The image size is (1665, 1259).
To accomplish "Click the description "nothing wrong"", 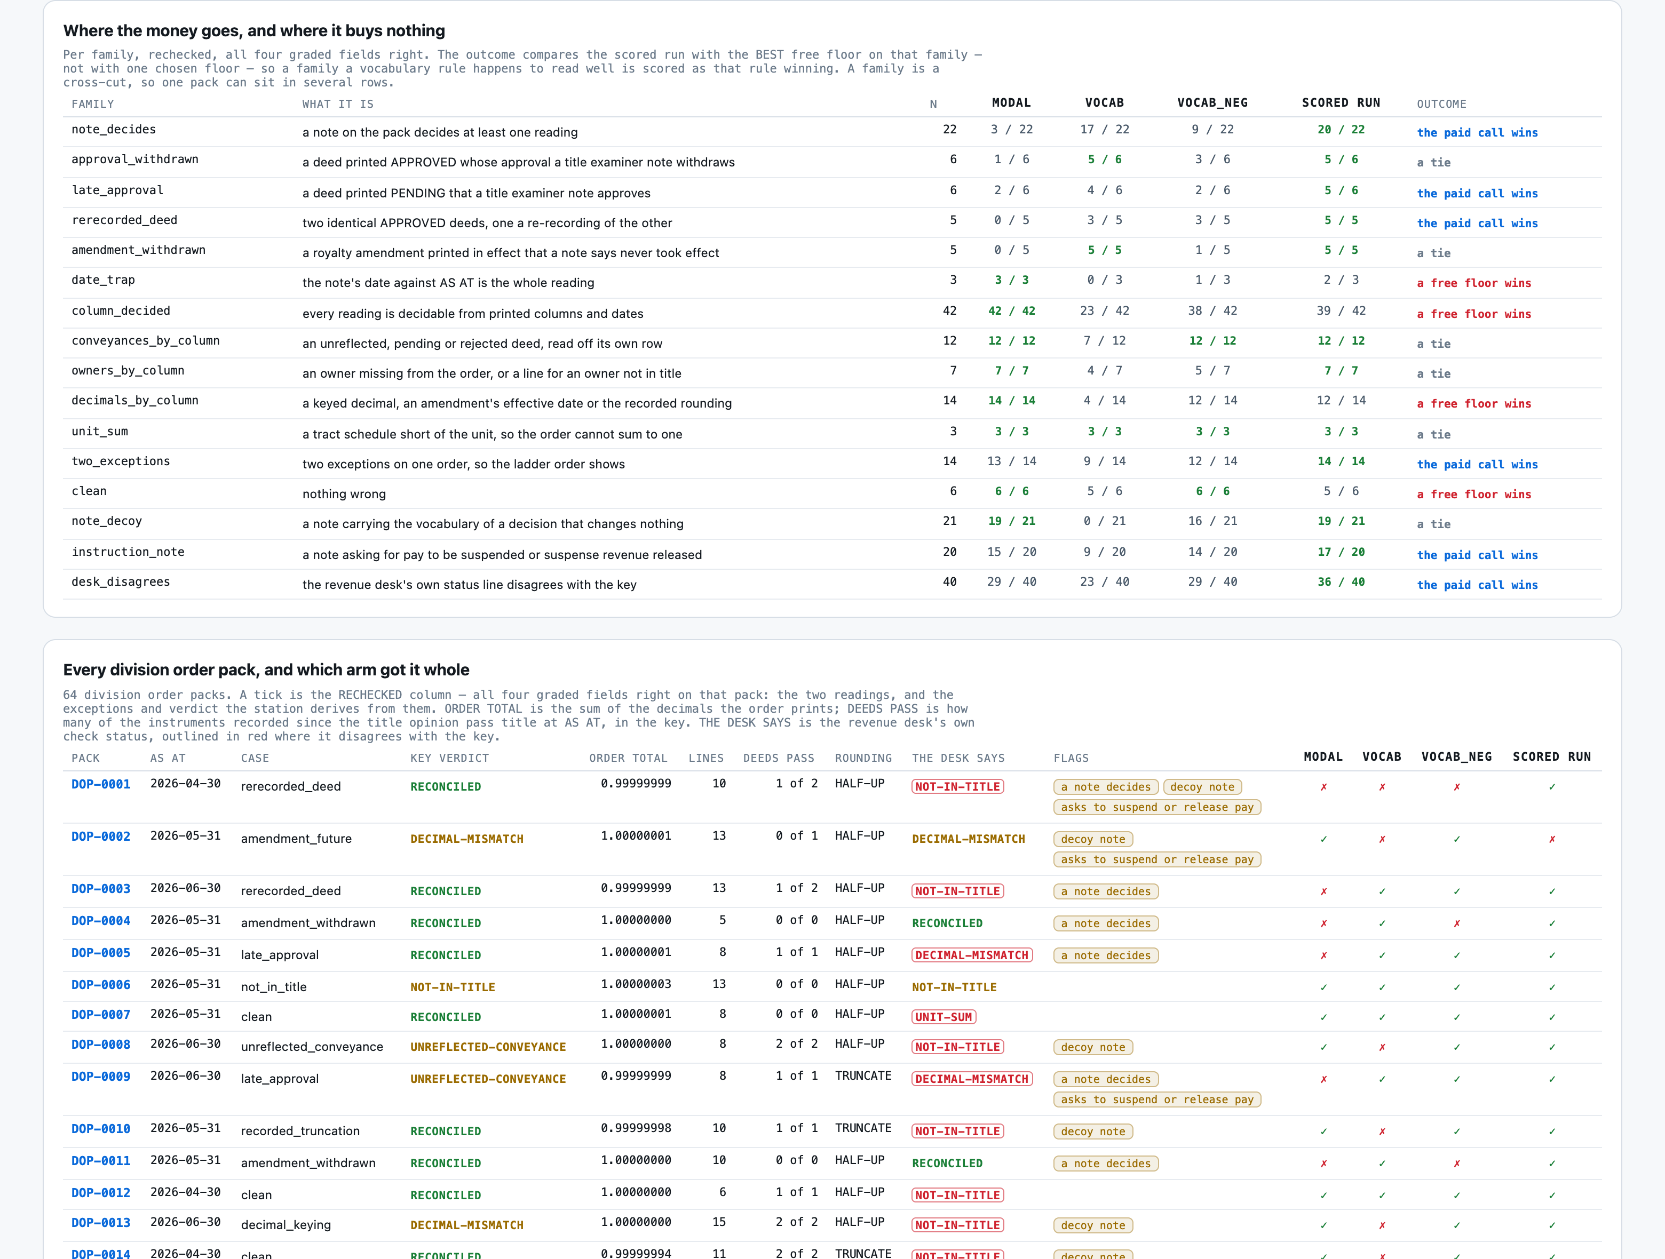I will click(x=344, y=493).
